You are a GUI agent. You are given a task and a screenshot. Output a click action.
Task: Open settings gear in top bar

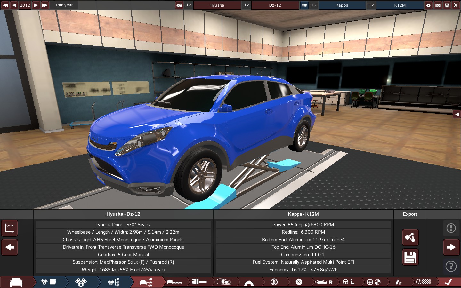(x=428, y=5)
